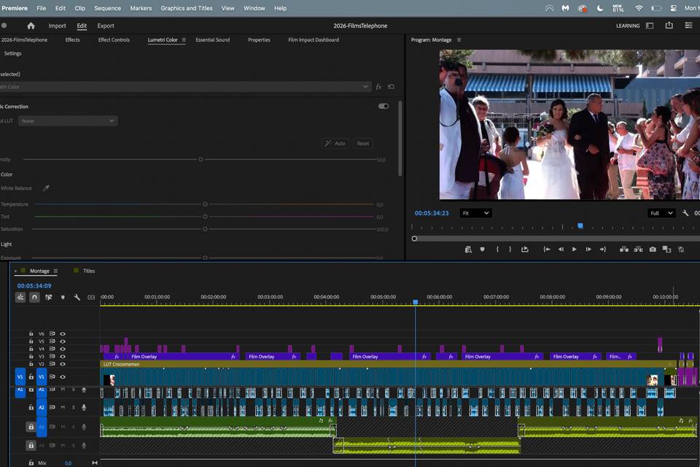This screenshot has width=700, height=467.
Task: Toggle lock on the V2 track
Action: click(31, 364)
